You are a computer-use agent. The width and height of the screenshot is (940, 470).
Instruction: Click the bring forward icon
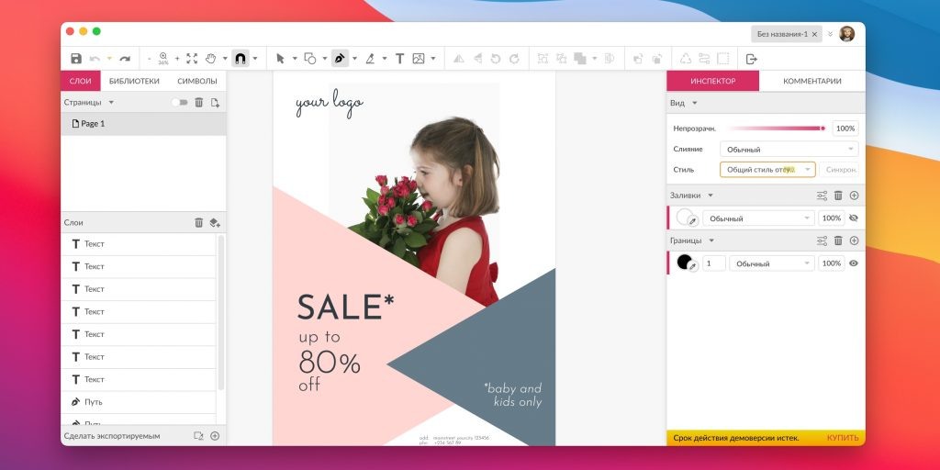click(638, 59)
